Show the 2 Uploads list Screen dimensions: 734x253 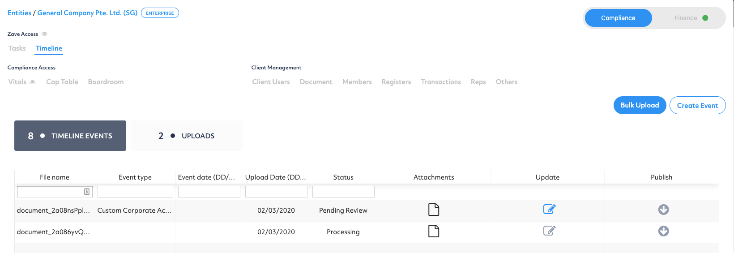pyautogui.click(x=187, y=136)
